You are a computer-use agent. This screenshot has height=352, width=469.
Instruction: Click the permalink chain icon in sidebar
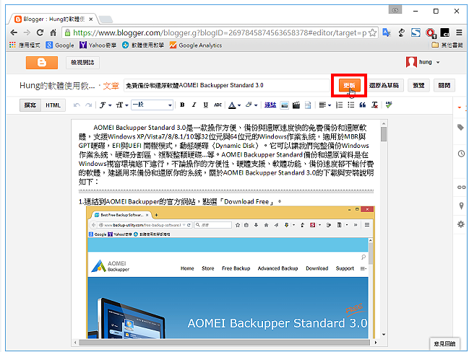(x=461, y=188)
